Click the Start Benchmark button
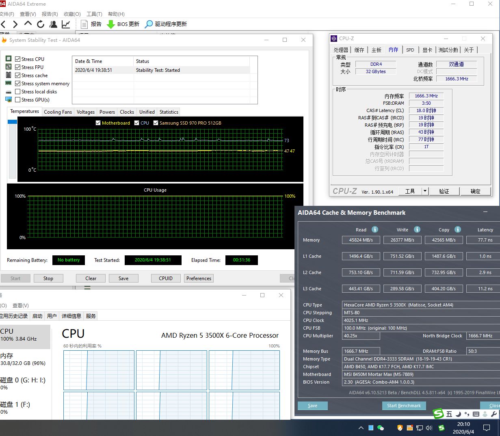The image size is (500, 436). pyautogui.click(x=404, y=406)
